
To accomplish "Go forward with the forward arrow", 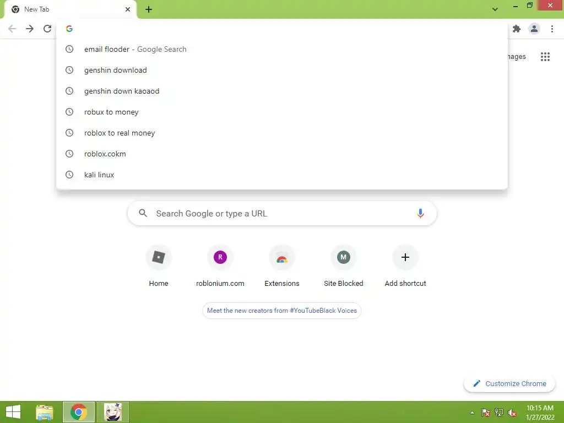I will tap(30, 29).
